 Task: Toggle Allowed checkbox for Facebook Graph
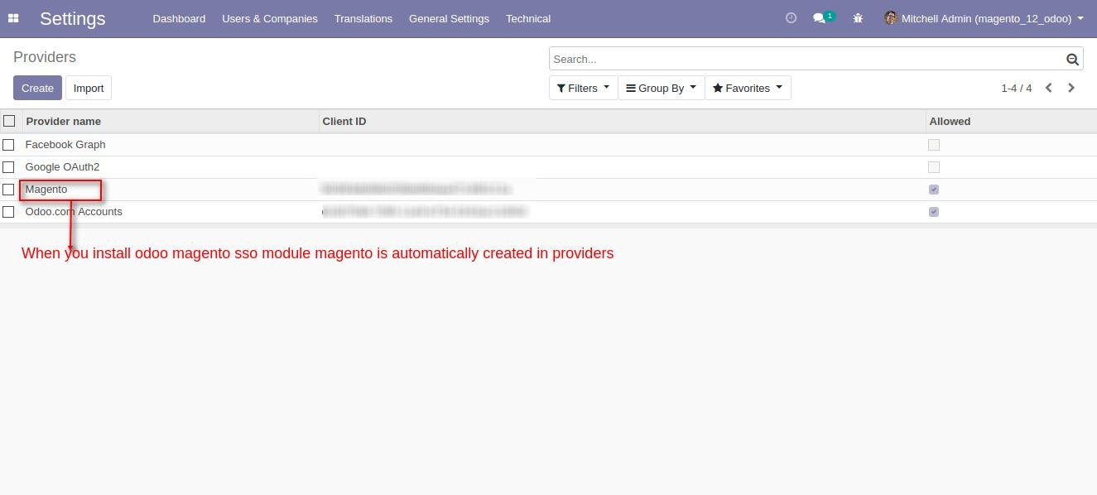point(934,144)
